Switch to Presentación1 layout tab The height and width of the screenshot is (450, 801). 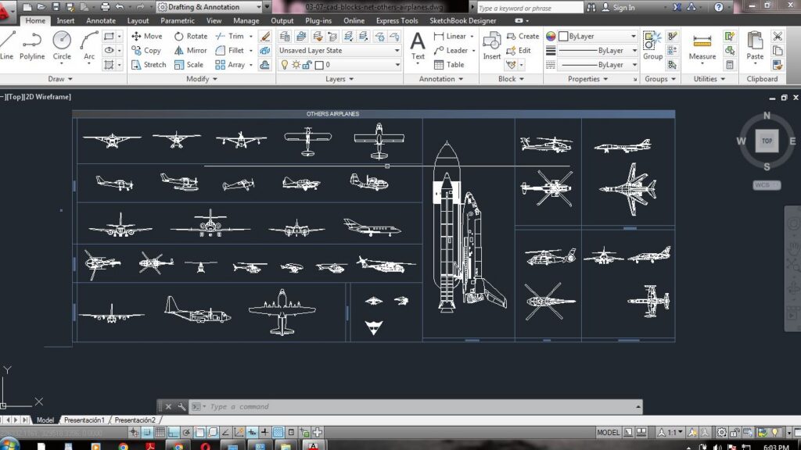[x=84, y=420]
